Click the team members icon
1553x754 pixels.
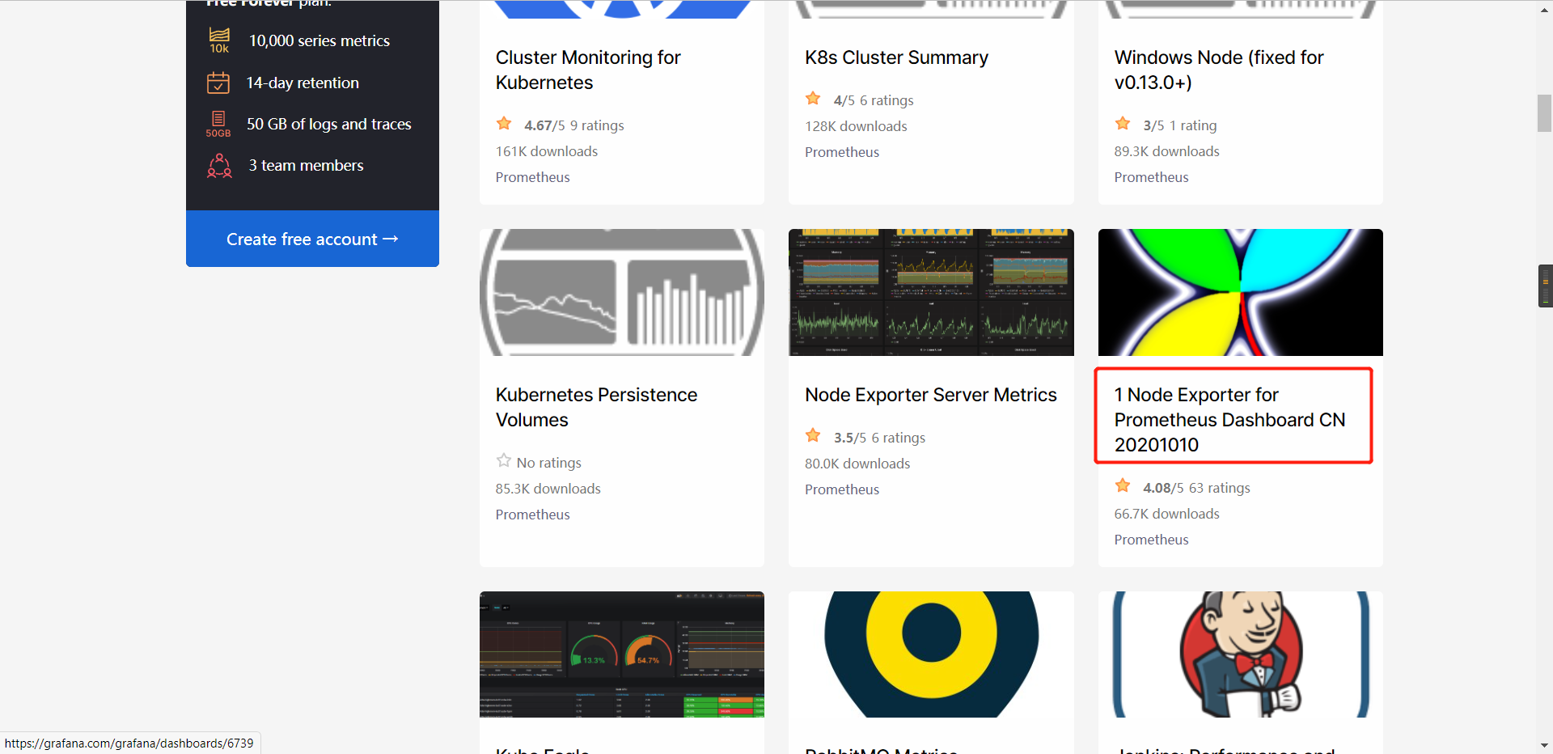(x=219, y=165)
